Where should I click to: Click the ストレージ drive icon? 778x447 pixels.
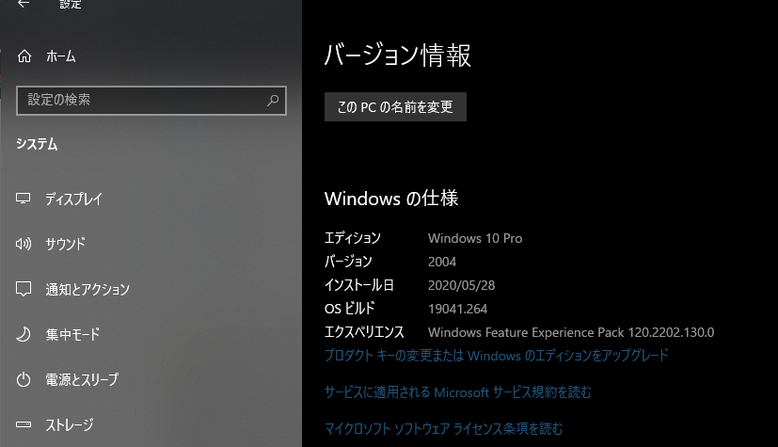pyautogui.click(x=24, y=424)
